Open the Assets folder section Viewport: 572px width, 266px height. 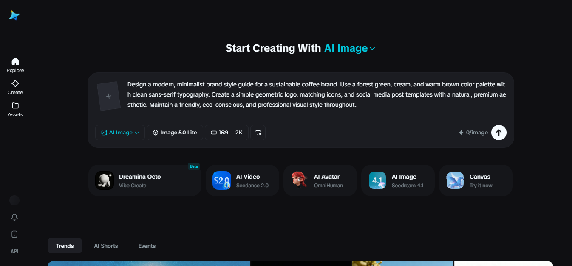(15, 109)
